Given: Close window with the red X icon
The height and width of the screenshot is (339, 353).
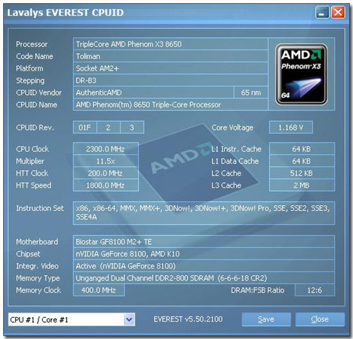Looking at the screenshot, I should pyautogui.click(x=338, y=12).
